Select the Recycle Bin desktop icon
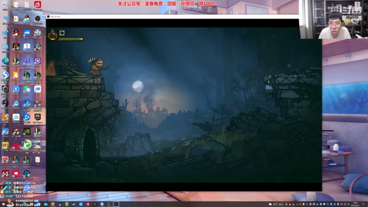Image resolution: width=368 pixels, height=207 pixels. (x=5, y=5)
